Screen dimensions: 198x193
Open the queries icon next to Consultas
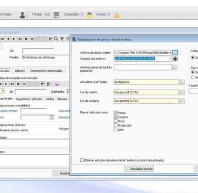click(x=89, y=15)
